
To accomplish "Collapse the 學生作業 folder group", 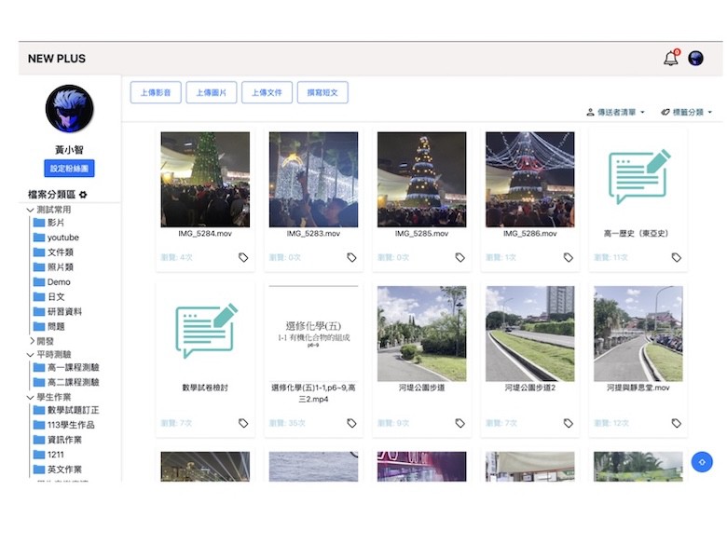I will click(30, 397).
